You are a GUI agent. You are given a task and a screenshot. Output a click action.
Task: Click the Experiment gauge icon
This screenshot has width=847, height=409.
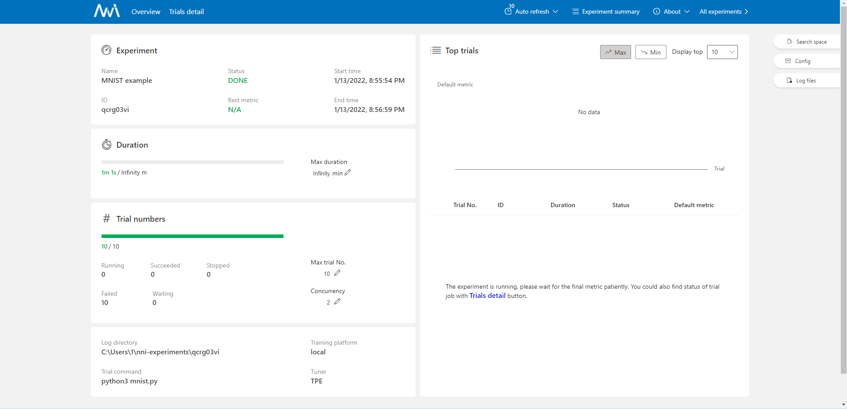[106, 50]
